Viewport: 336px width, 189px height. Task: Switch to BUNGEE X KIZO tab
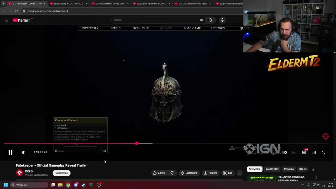coord(68,4)
